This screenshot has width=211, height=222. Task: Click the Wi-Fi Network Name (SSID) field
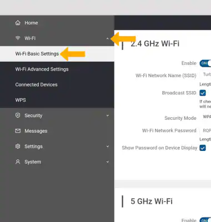(205, 74)
